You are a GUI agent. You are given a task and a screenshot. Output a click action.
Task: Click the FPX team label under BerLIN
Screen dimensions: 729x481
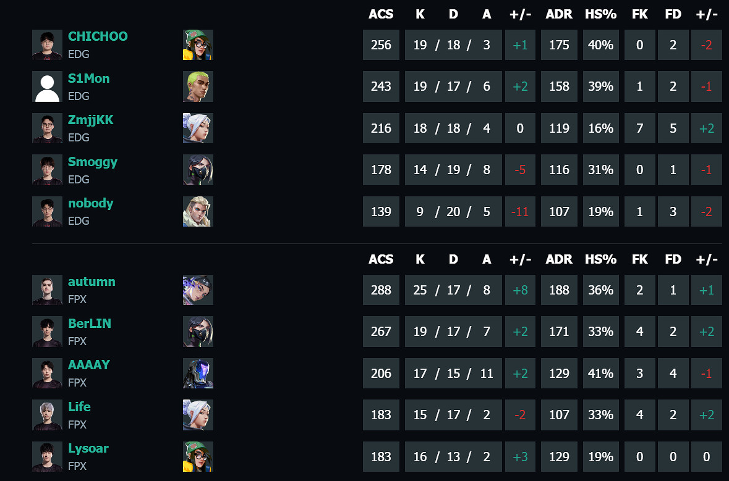pyautogui.click(x=78, y=341)
